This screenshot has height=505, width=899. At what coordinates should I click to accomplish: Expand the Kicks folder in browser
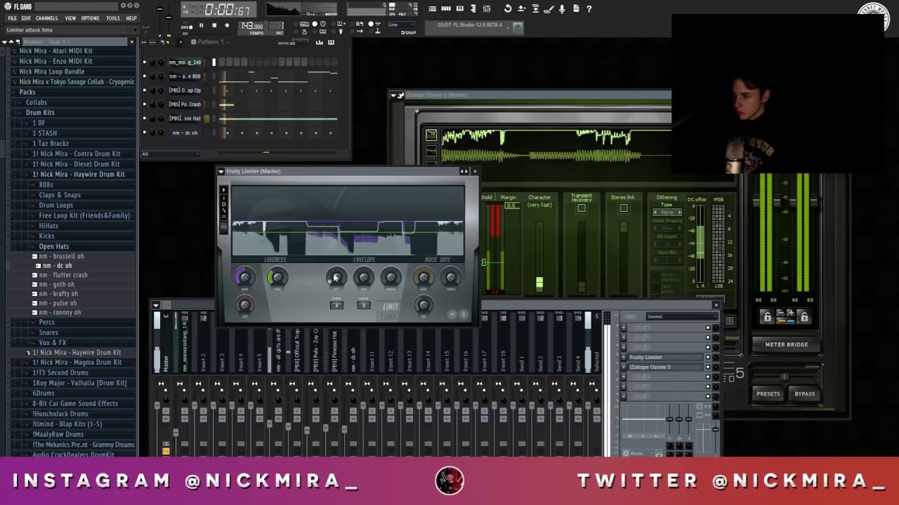pos(46,236)
